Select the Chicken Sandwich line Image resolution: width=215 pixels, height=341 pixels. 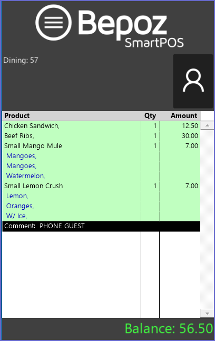(101, 125)
